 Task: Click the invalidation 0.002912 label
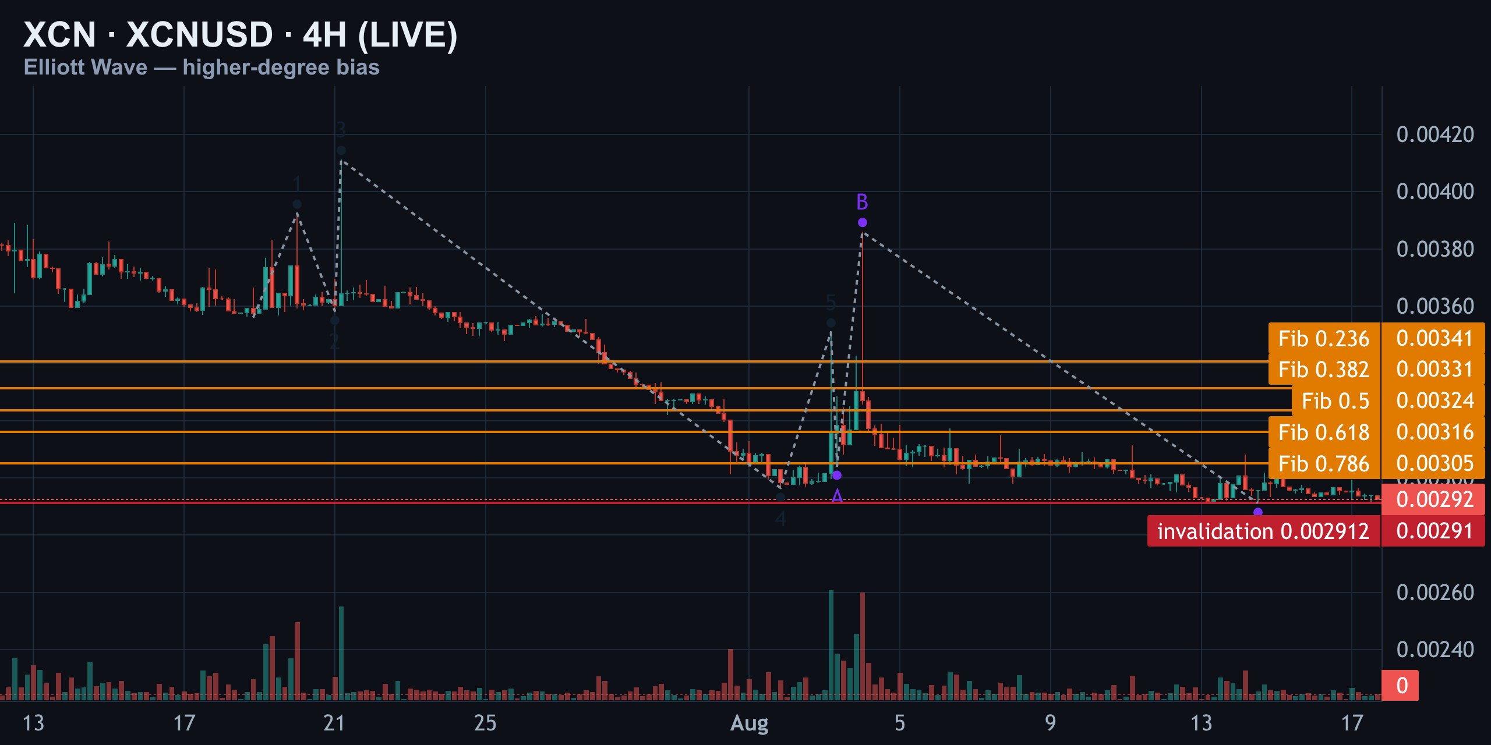(x=1263, y=531)
